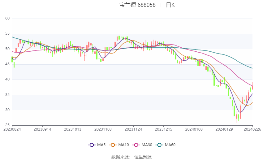Click the 20231013 date axis label
263x160 pixels.
click(73, 129)
